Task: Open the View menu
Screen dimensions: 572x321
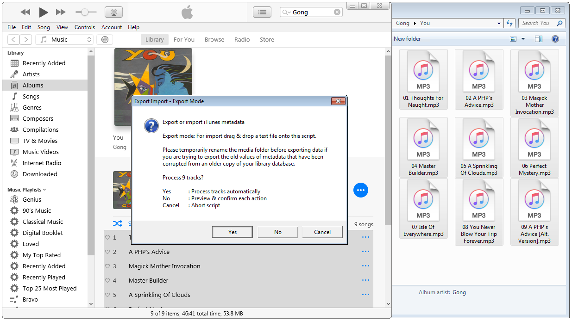Action: coord(62,27)
